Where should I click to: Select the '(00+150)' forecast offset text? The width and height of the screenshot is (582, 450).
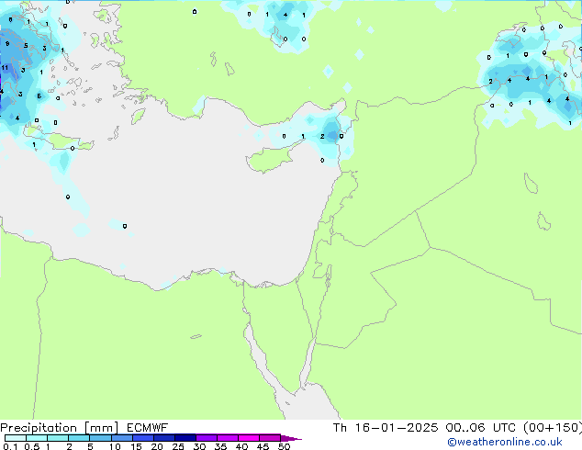[553, 428]
